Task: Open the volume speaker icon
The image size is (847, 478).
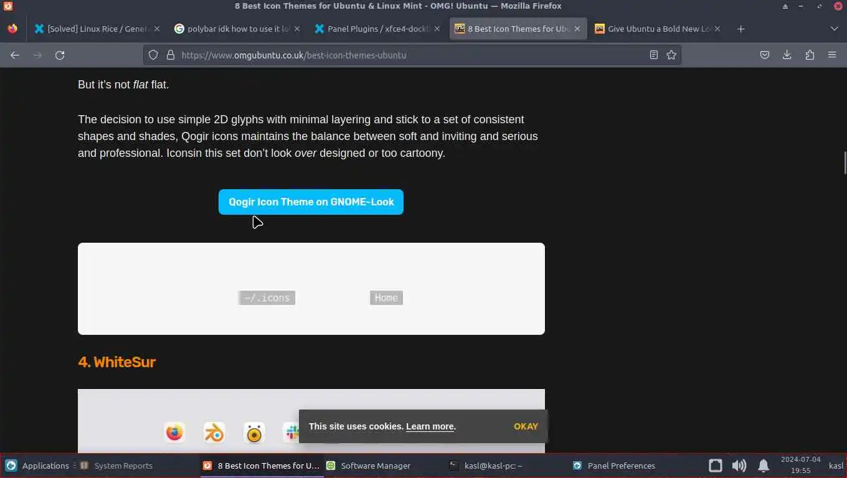Action: point(739,466)
